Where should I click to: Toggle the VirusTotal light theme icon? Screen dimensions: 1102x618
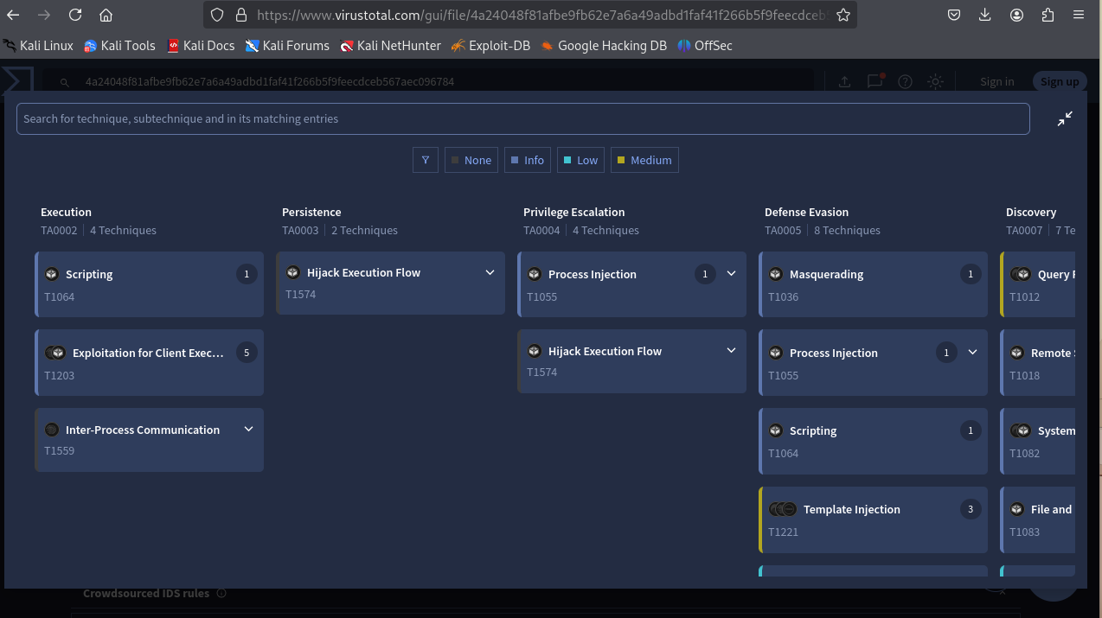[935, 81]
